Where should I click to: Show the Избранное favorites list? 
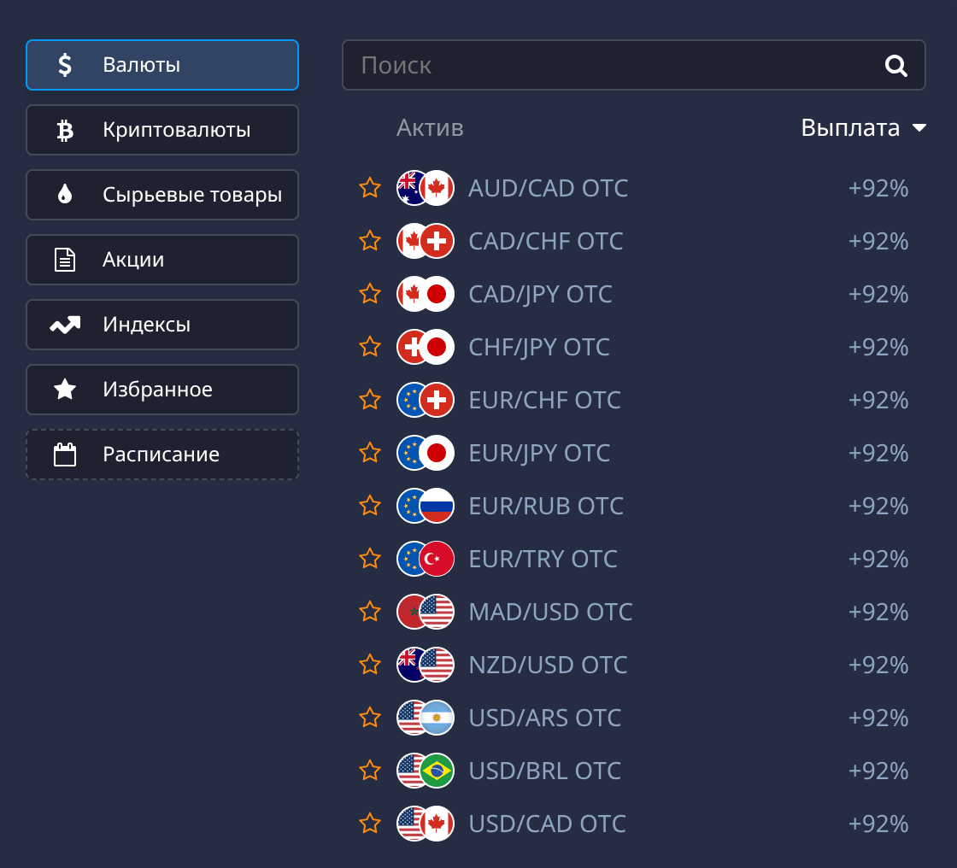tap(162, 390)
